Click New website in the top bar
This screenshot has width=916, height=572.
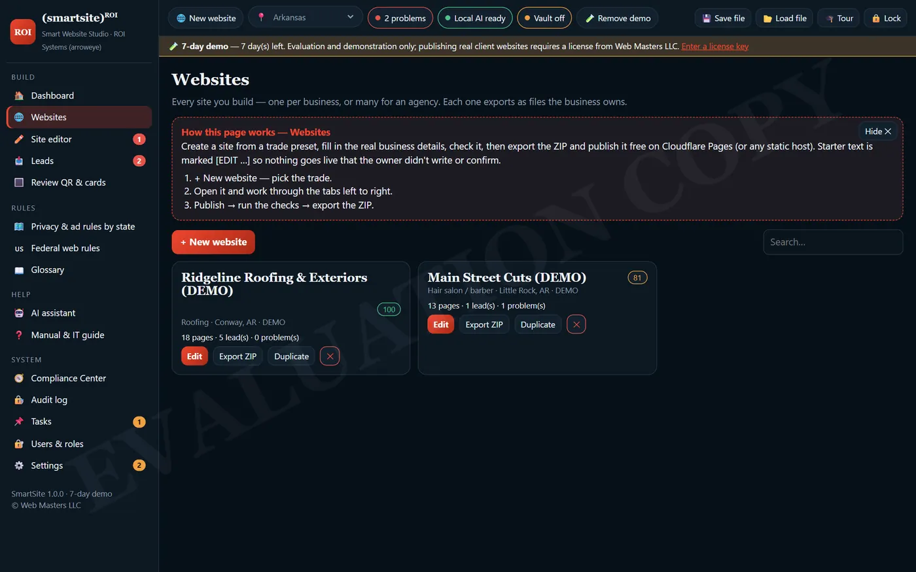coord(206,18)
